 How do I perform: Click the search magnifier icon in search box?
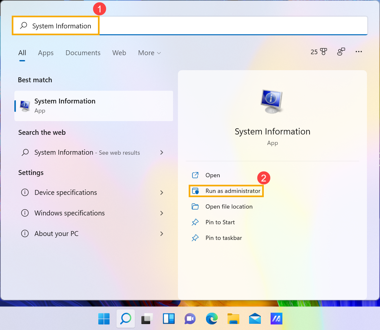click(x=24, y=25)
